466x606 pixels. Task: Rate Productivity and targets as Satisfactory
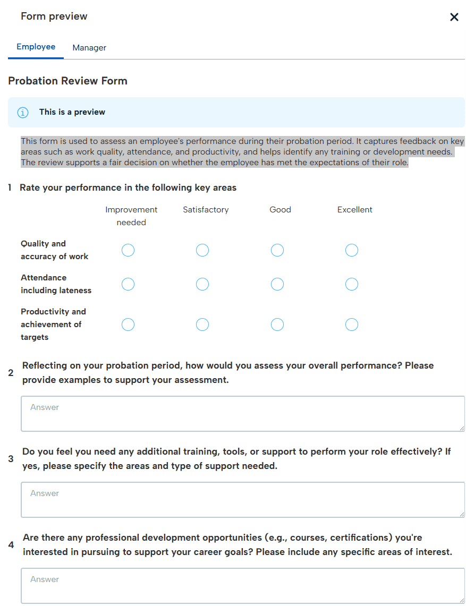click(202, 325)
